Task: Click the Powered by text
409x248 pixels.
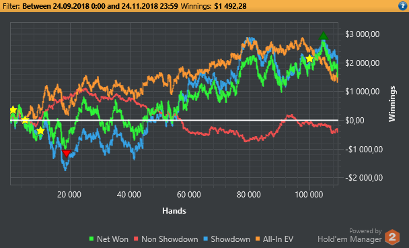Action: 365,231
